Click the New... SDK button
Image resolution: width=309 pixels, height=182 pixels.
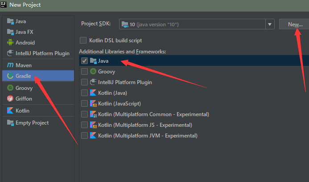click(295, 24)
